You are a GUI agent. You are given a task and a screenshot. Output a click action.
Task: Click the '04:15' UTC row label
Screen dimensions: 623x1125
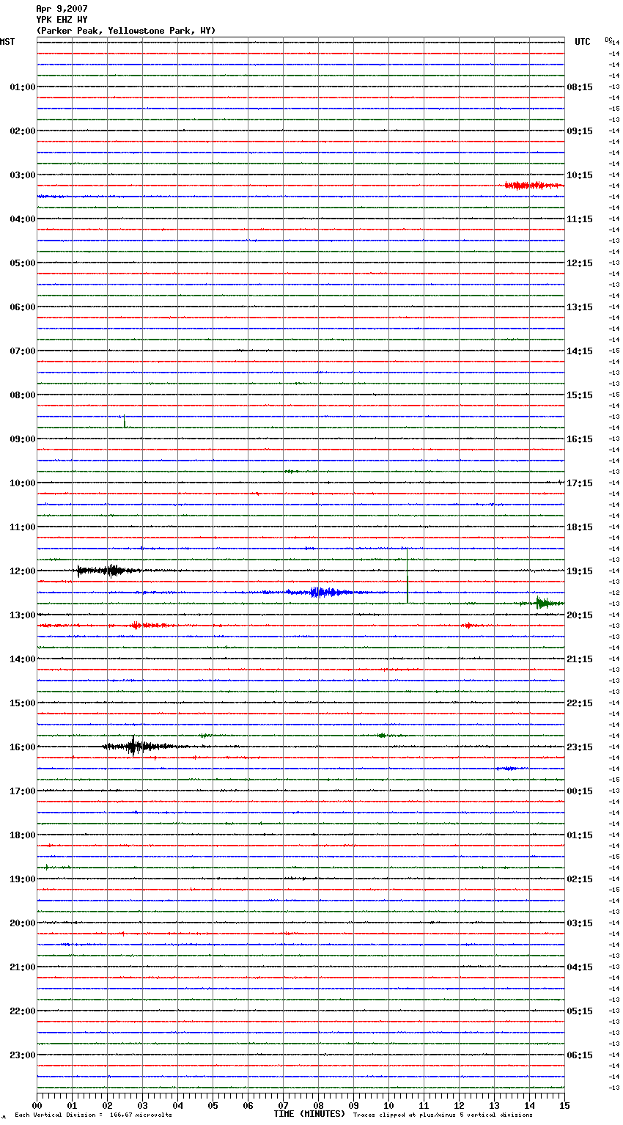pos(580,967)
